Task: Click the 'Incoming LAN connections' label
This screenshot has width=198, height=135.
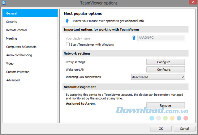Action: pos(83,77)
